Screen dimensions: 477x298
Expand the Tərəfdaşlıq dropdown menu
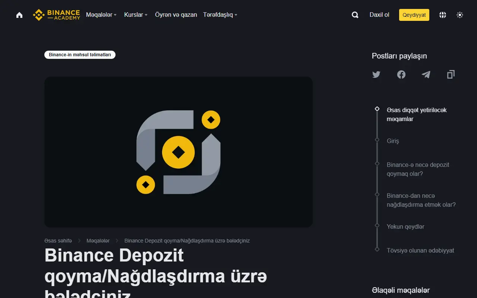(x=220, y=15)
